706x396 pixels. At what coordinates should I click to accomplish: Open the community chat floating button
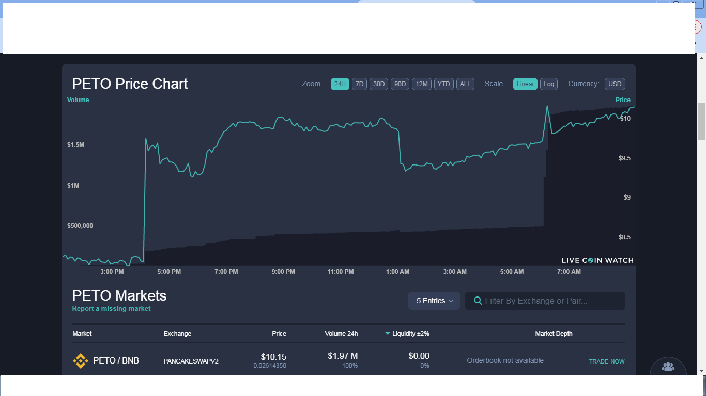(668, 367)
